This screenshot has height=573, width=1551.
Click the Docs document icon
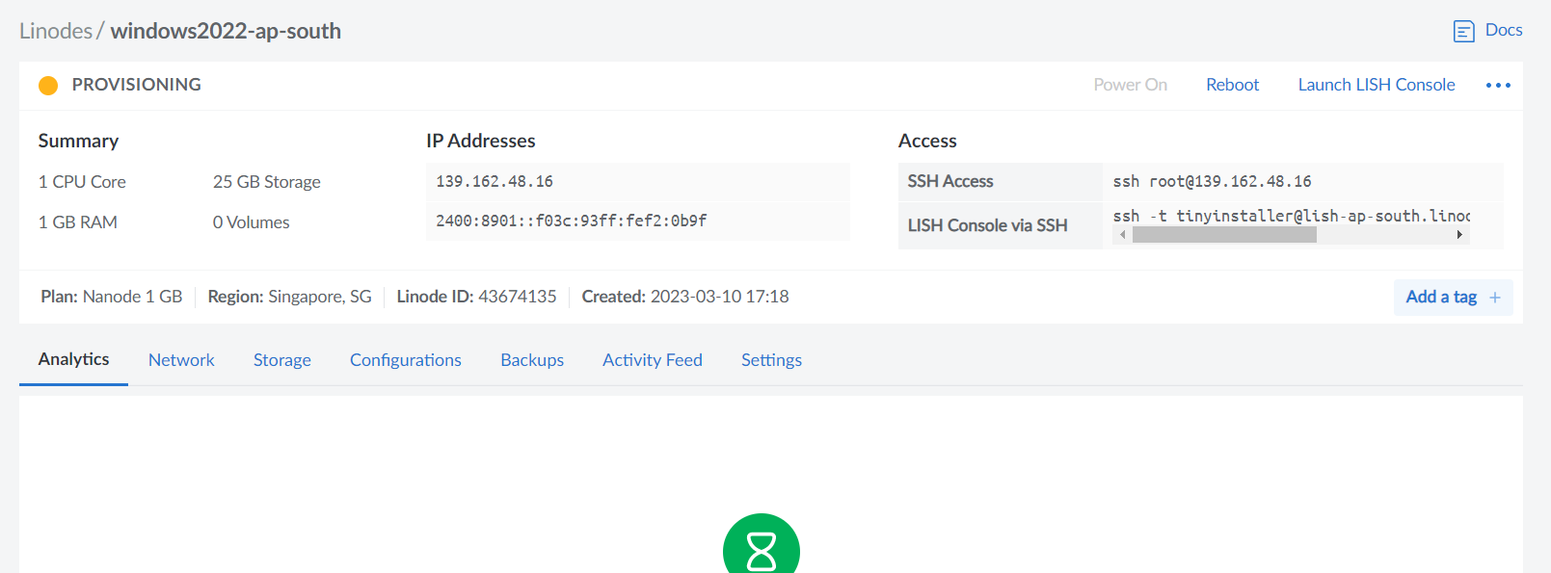point(1463,31)
